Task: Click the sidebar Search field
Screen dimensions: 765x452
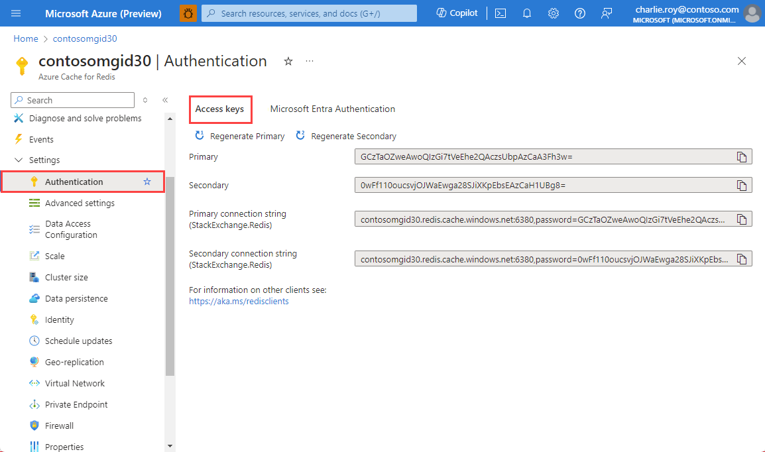Action: pyautogui.click(x=72, y=99)
